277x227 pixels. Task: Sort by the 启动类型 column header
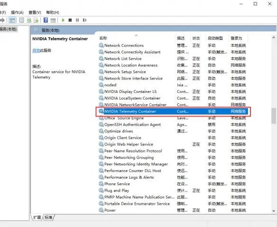[215, 38]
